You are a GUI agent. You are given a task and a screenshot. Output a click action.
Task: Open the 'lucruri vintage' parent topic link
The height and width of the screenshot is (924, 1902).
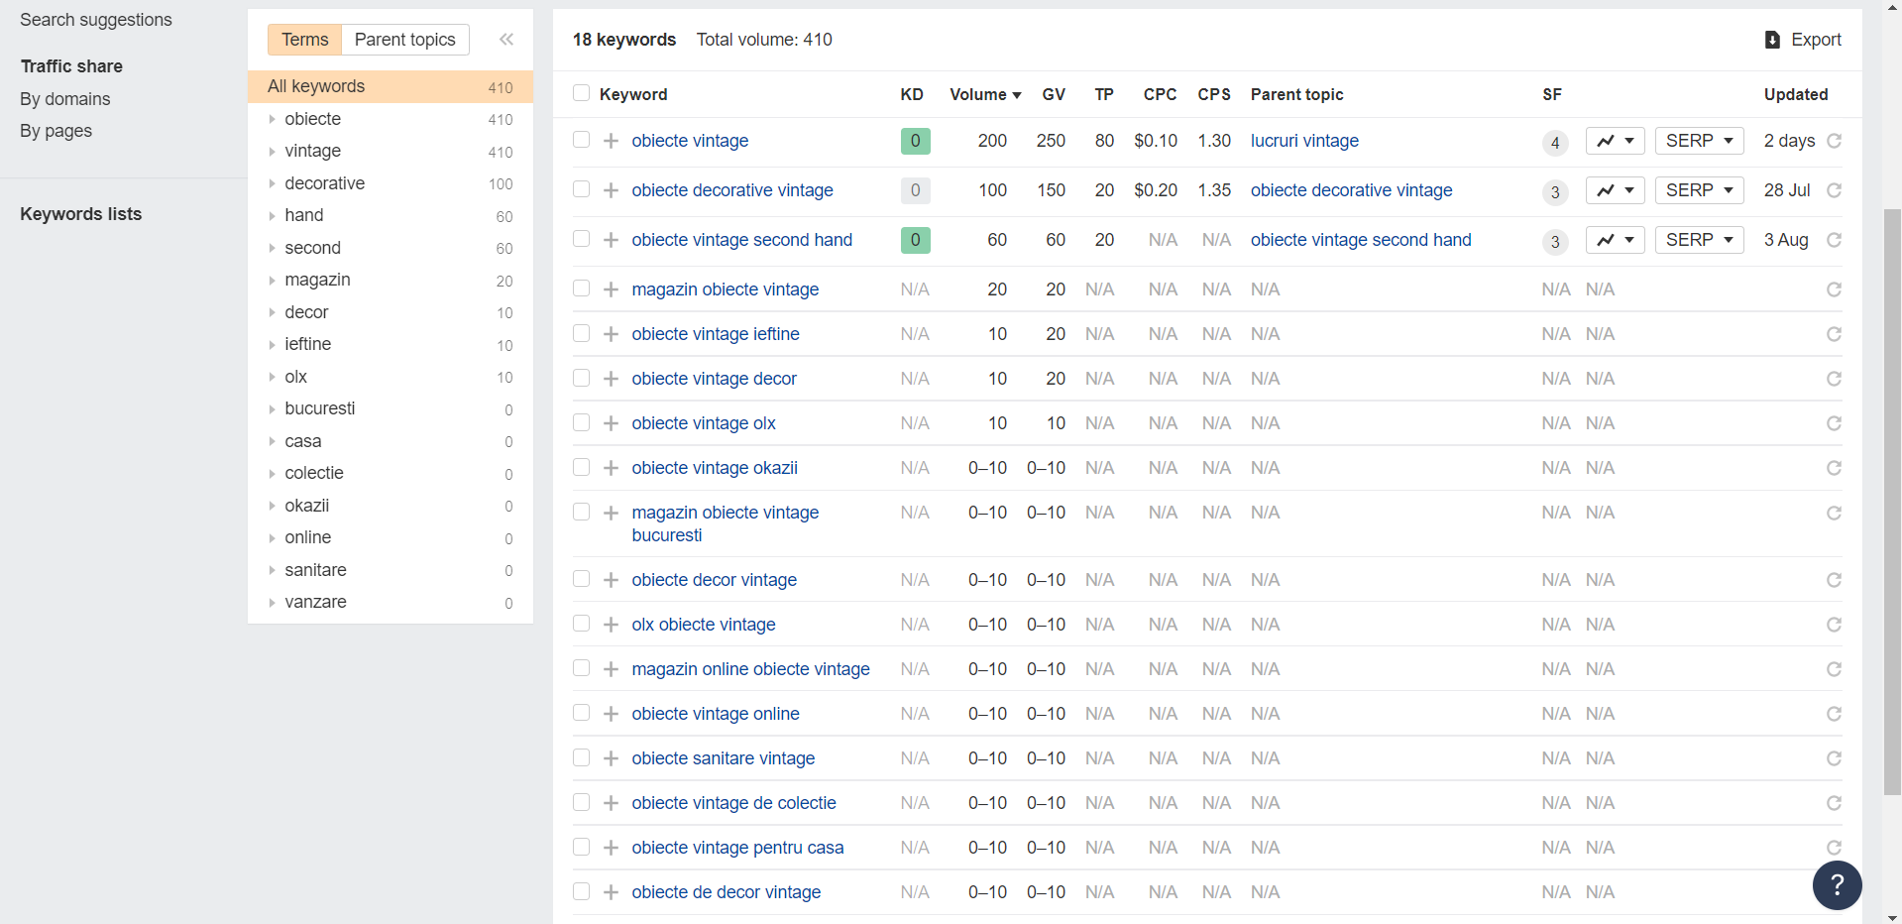pyautogui.click(x=1303, y=141)
